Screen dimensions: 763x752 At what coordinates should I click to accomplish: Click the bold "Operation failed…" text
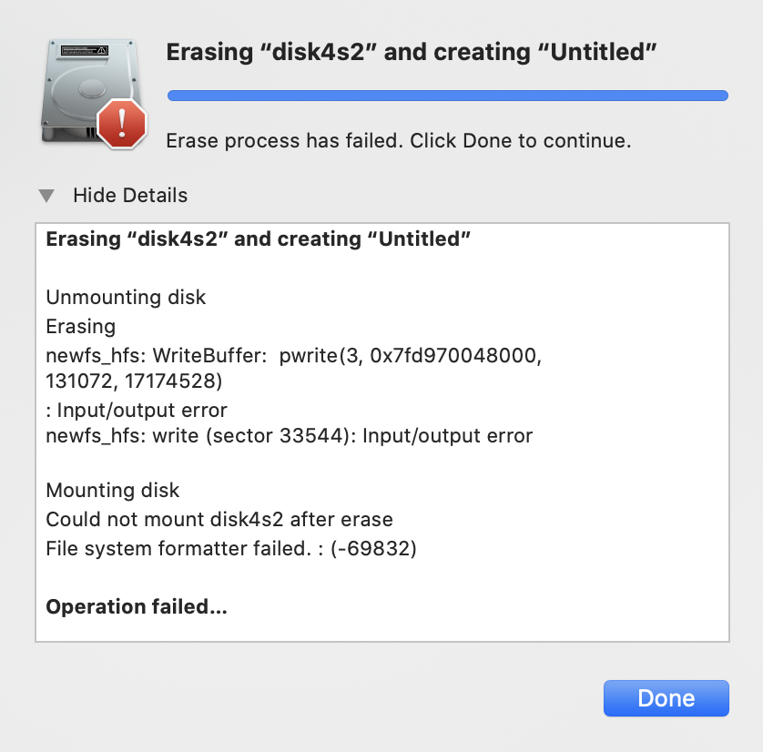[137, 607]
